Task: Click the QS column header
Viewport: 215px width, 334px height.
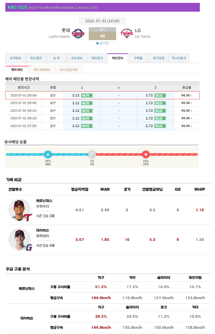Action: pyautogui.click(x=178, y=189)
